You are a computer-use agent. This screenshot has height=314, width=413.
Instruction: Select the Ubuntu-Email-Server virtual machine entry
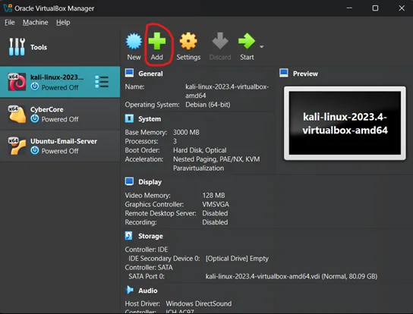[60, 146]
